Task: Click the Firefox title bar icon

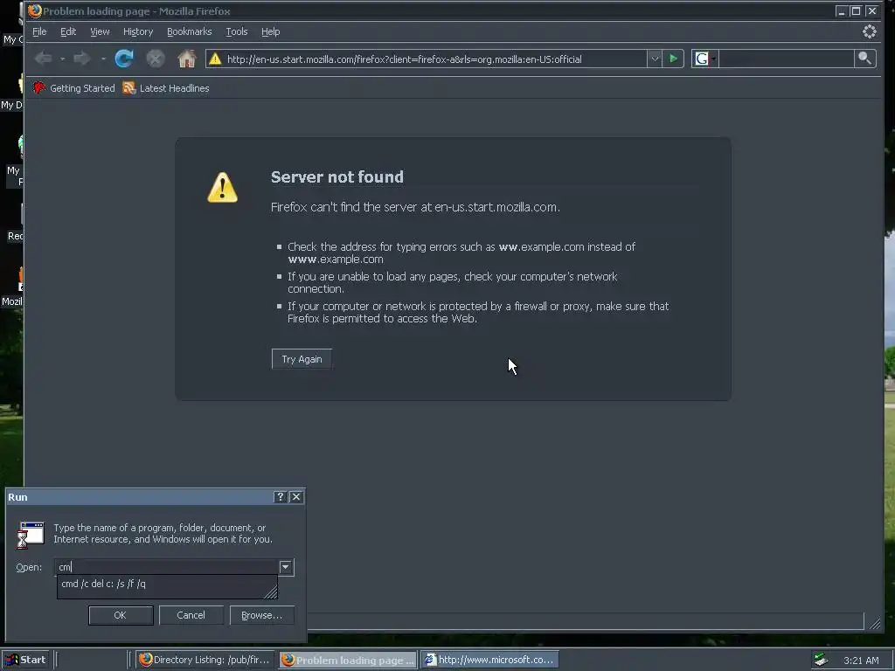Action: tap(34, 10)
